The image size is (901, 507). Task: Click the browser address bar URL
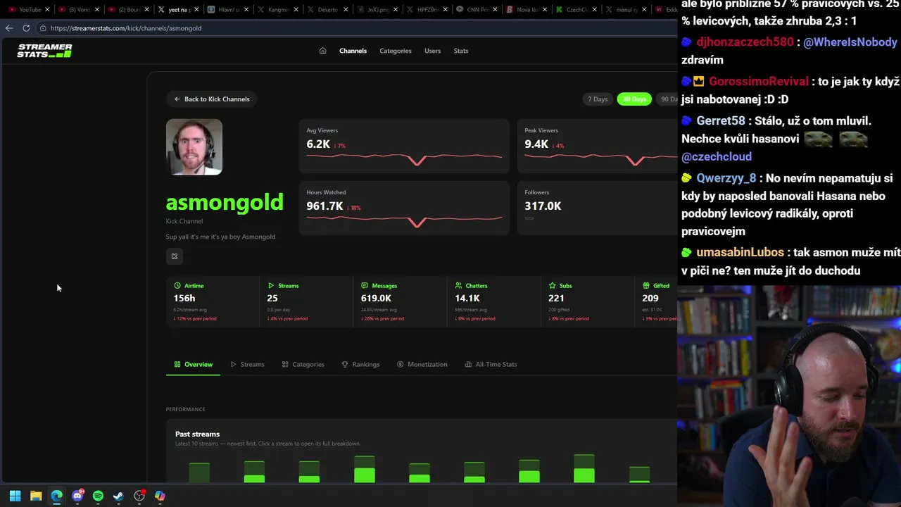coord(126,28)
